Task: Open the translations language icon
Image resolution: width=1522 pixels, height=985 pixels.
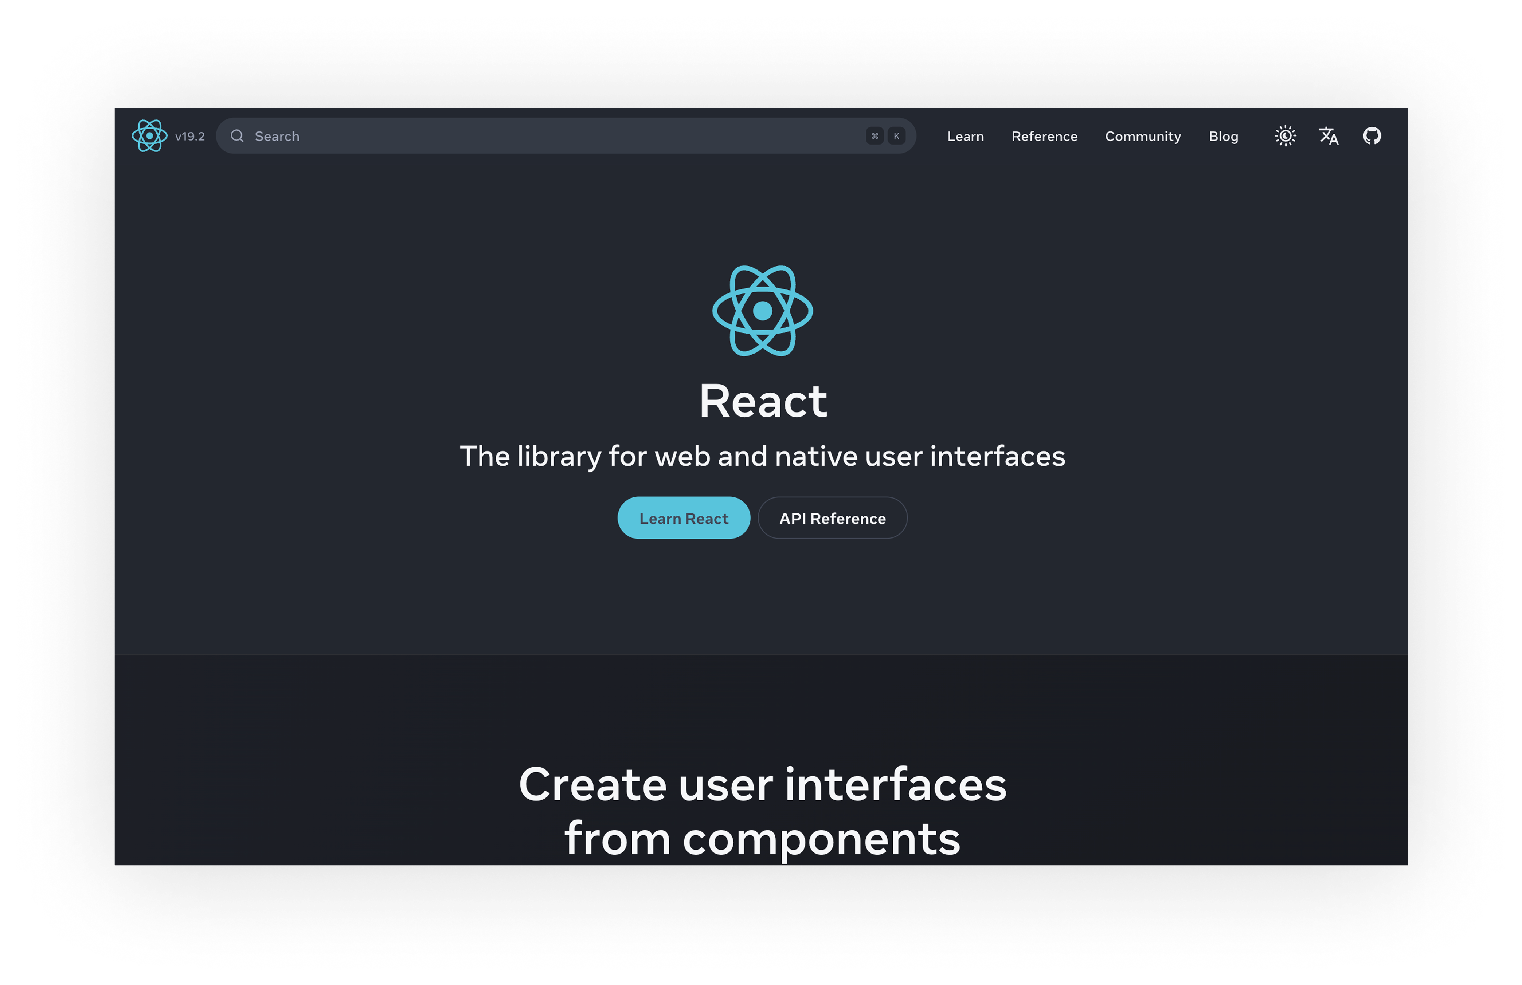Action: 1328,135
